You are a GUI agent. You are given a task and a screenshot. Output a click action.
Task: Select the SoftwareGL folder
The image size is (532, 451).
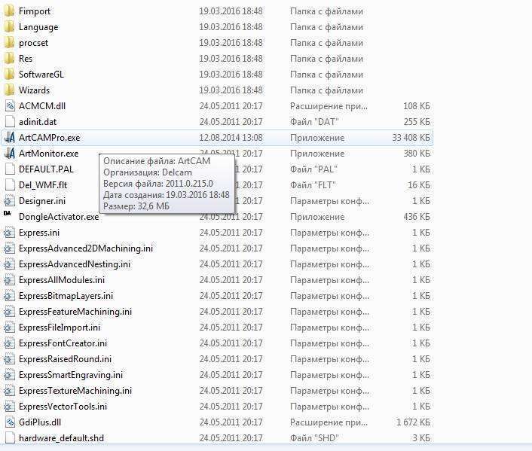point(41,75)
